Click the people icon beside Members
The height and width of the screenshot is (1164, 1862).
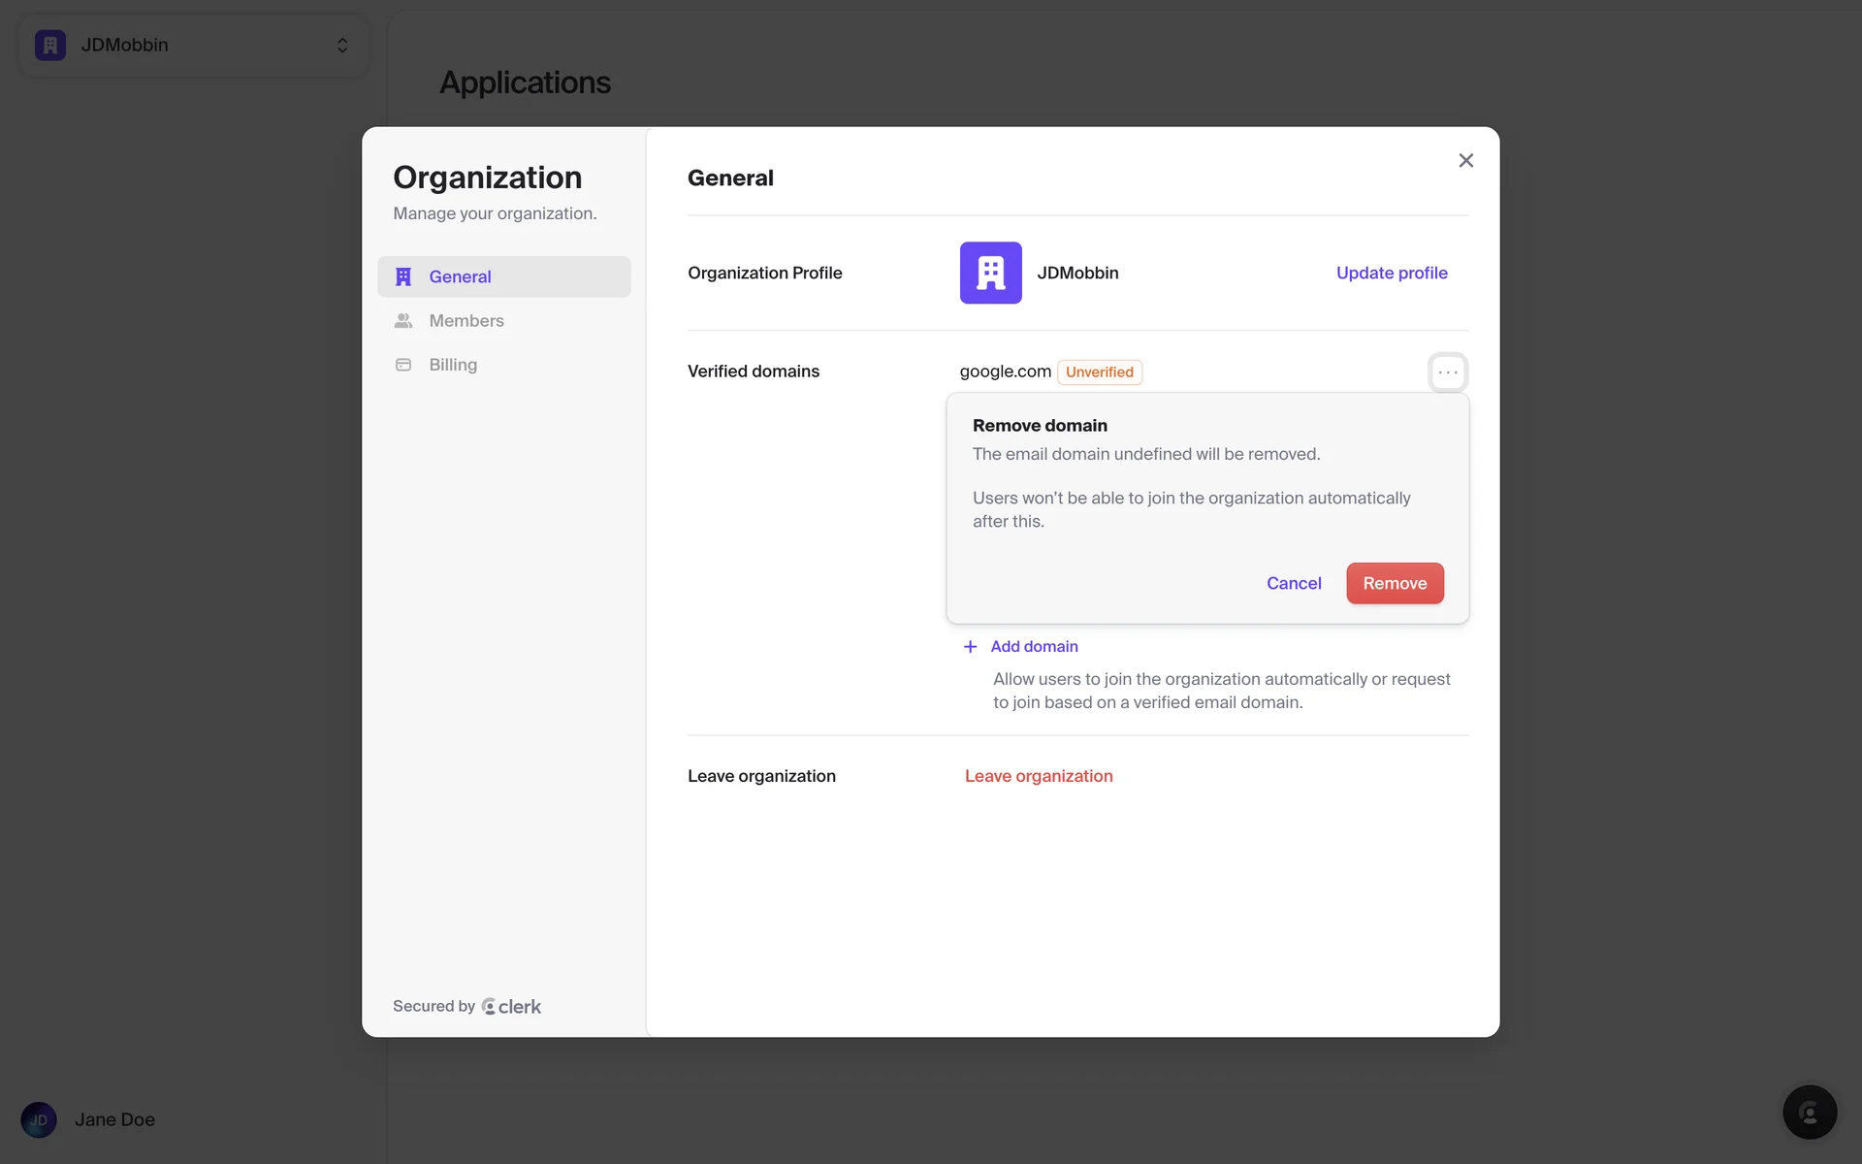click(x=403, y=321)
